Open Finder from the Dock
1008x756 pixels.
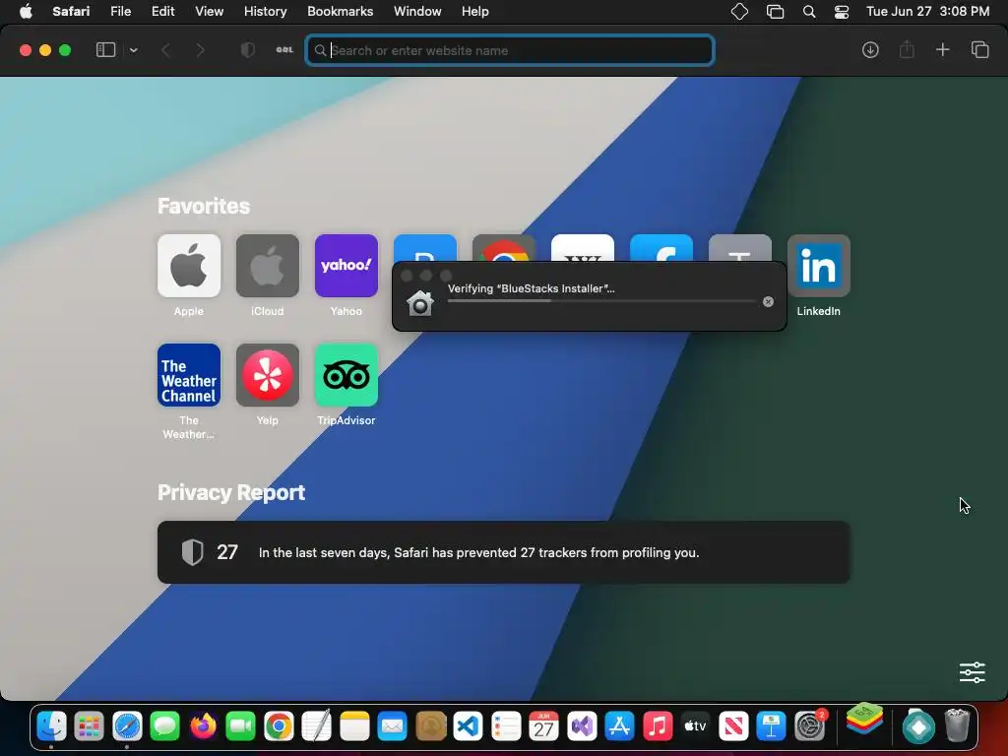coord(51,726)
